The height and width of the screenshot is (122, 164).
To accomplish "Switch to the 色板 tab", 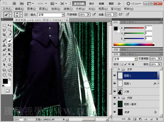I will pyautogui.click(x=123, y=22).
